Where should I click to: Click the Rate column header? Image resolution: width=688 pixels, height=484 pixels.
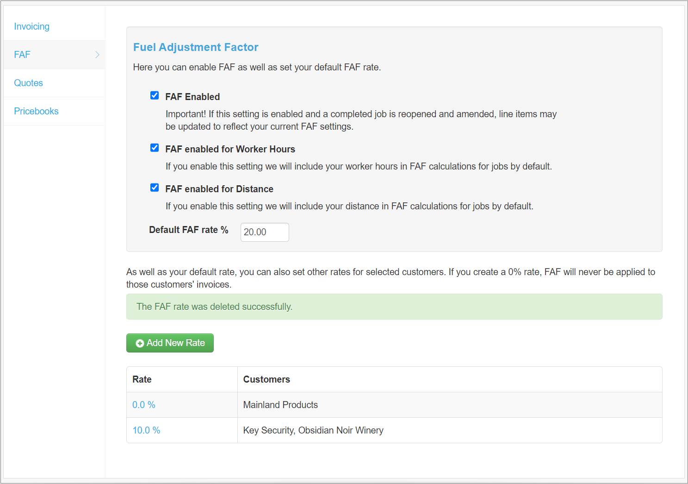(142, 379)
